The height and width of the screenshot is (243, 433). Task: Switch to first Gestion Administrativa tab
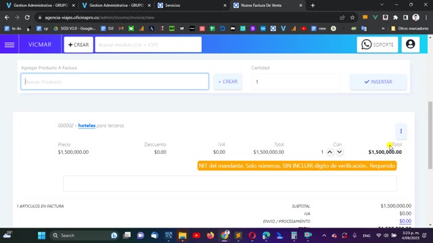click(x=41, y=5)
